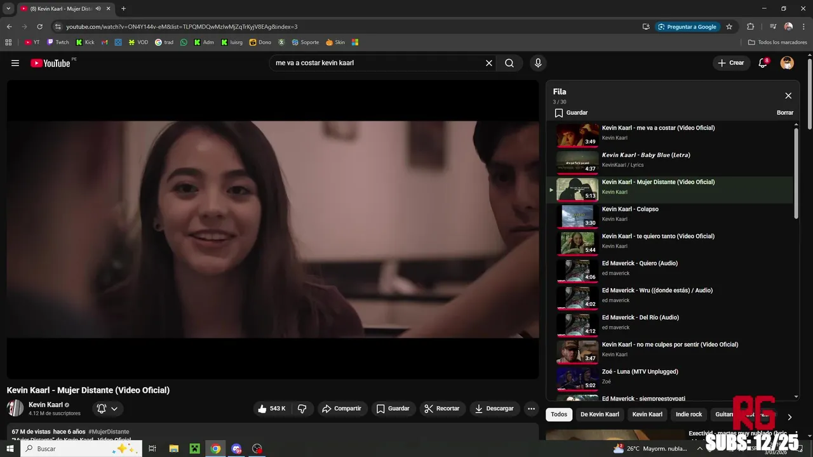Screen dimensions: 813x457
Task: Open Todos los marcadores bookmarks folder
Action: click(777, 43)
